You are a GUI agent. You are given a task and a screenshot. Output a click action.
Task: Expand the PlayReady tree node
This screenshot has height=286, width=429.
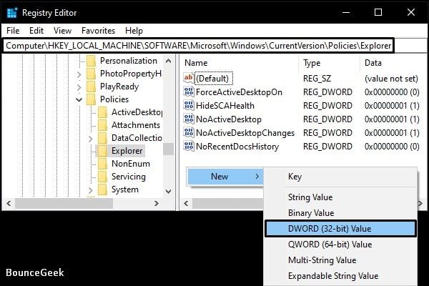(79, 87)
